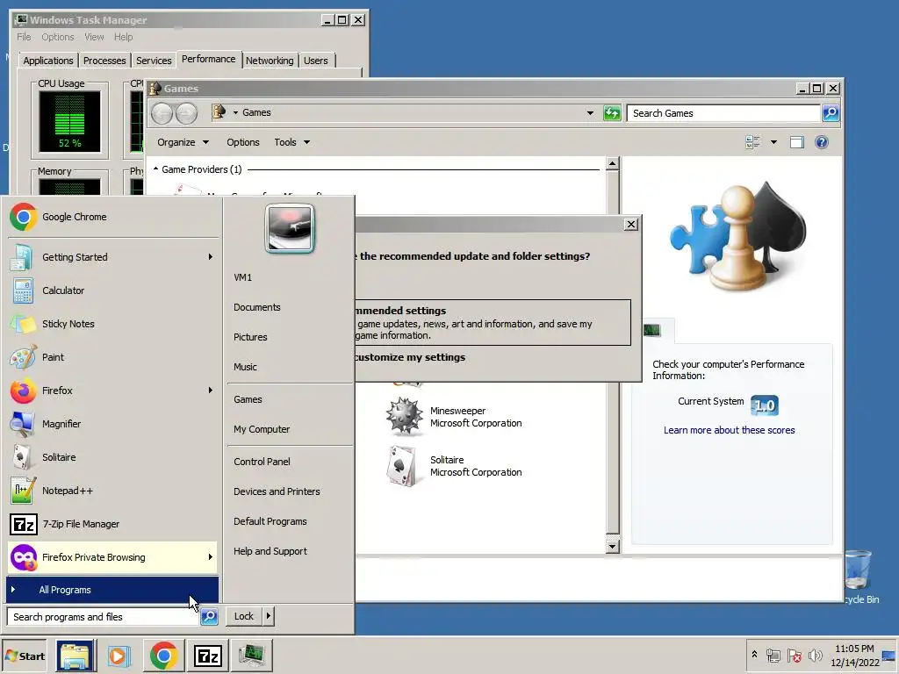
Task: Click the search magnifier button in Start menu
Action: click(x=209, y=616)
